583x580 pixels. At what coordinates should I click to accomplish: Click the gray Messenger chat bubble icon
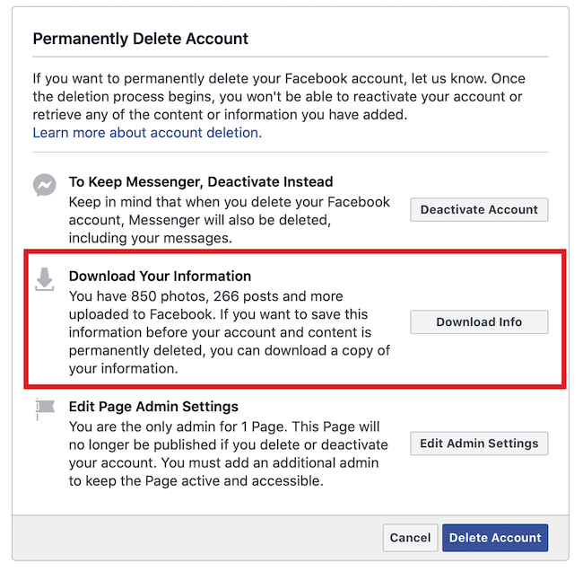pos(45,185)
